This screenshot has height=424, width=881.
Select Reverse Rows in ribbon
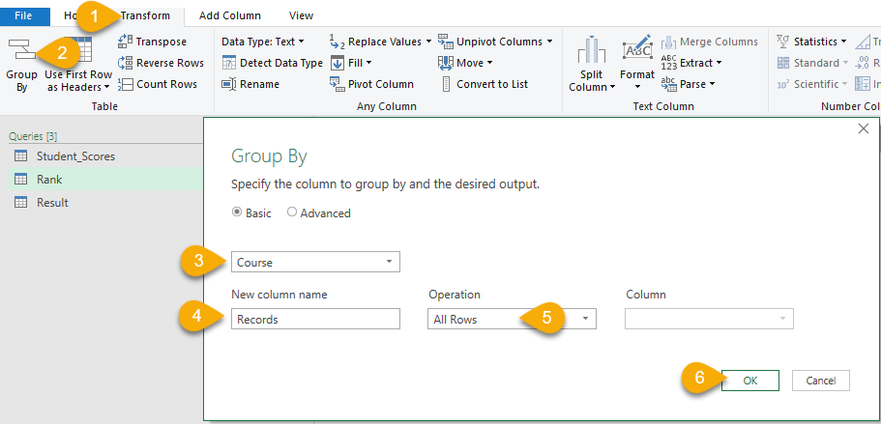[125, 63]
